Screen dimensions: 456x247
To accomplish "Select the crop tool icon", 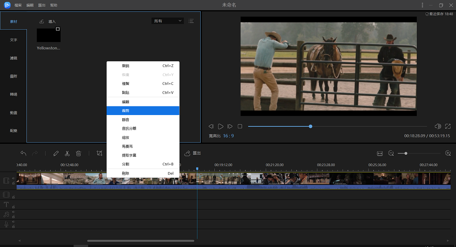I will 99,153.
